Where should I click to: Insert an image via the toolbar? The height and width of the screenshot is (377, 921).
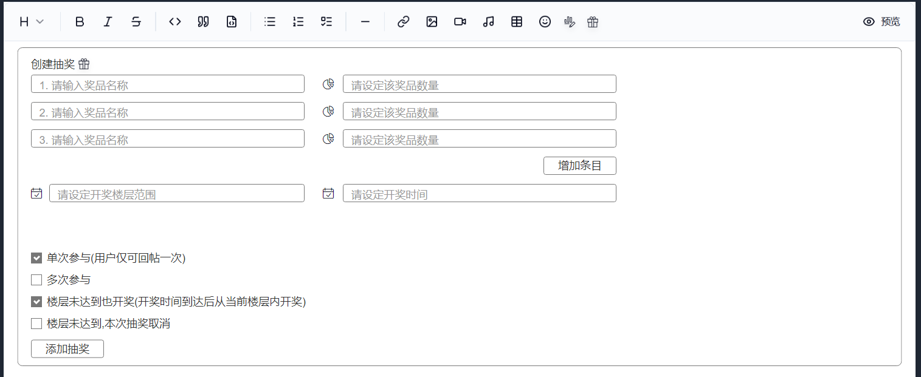tap(432, 22)
